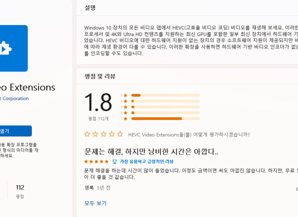This screenshot has height=217, width=298.
Task: Rate the app one star
Action: 87,134
